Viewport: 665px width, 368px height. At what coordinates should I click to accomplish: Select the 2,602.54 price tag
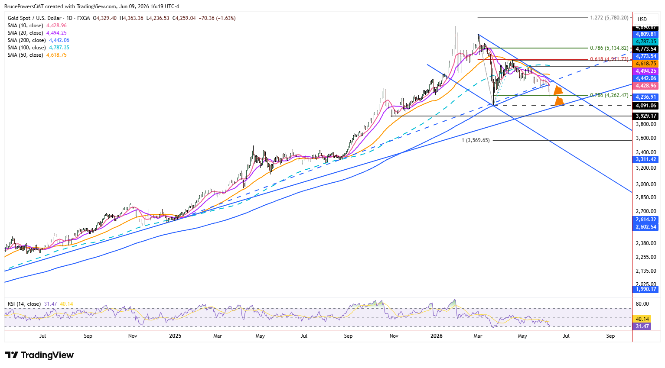646,227
